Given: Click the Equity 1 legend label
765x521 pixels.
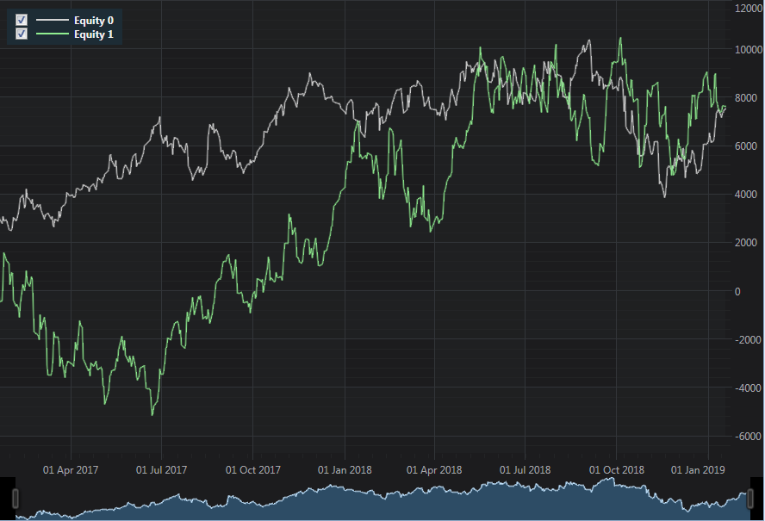Looking at the screenshot, I should [94, 34].
